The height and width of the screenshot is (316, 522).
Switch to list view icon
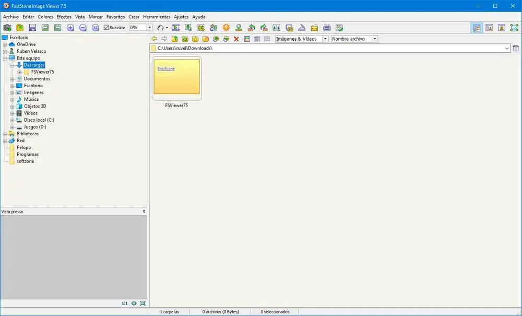(x=267, y=39)
